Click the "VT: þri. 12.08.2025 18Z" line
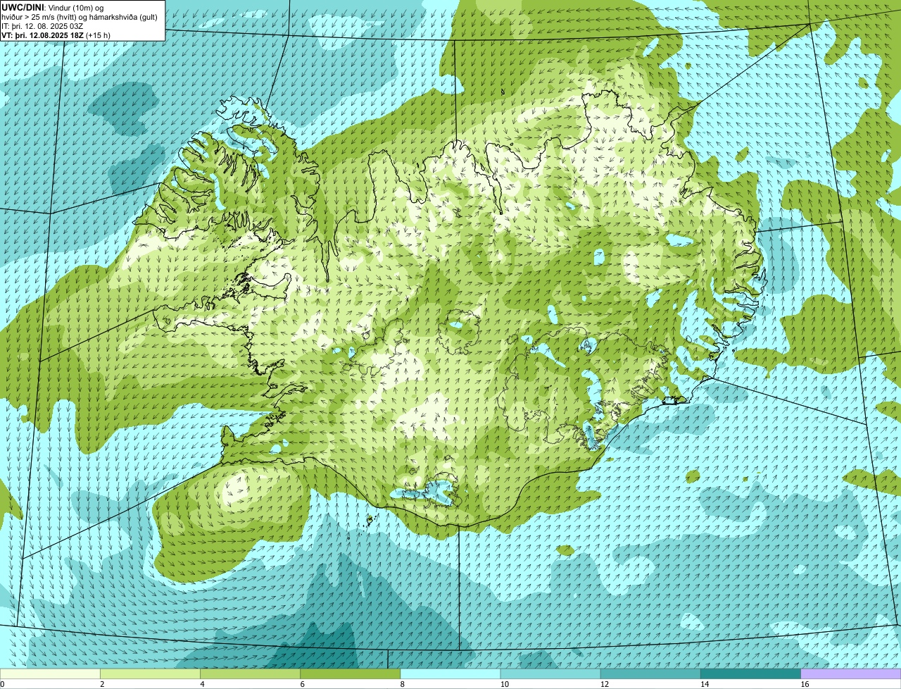901x689 pixels. 42,35
